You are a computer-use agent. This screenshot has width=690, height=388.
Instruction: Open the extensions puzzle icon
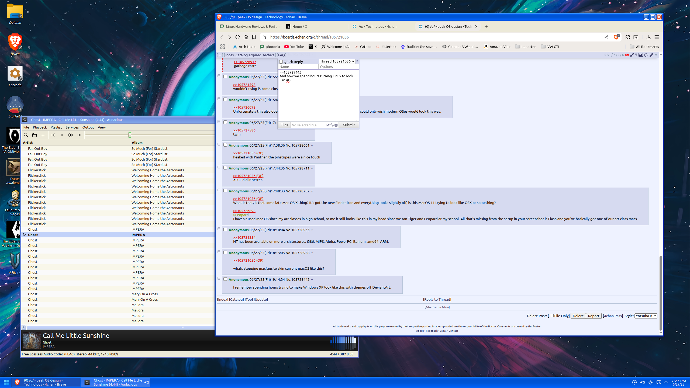coord(628,37)
